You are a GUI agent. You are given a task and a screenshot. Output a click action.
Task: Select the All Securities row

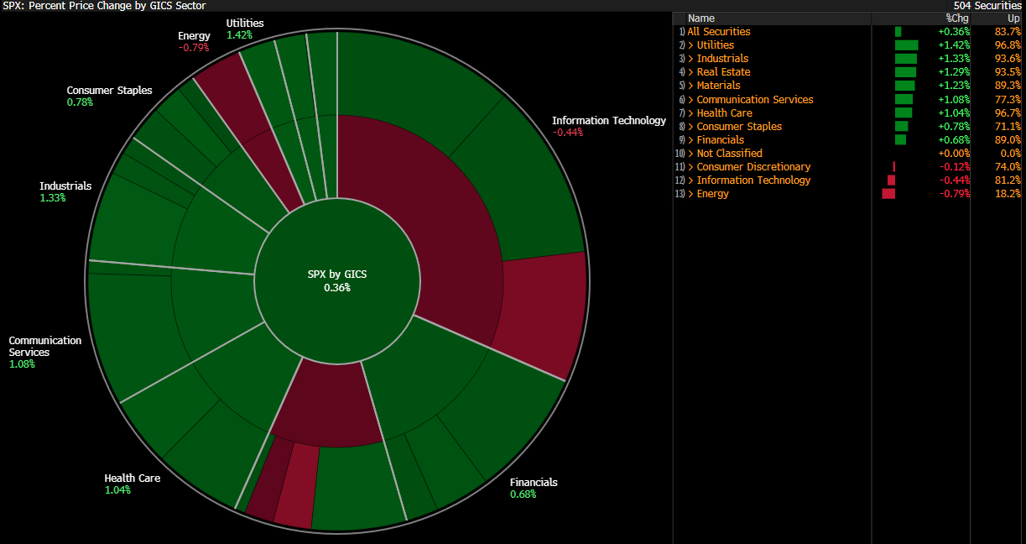click(x=719, y=32)
